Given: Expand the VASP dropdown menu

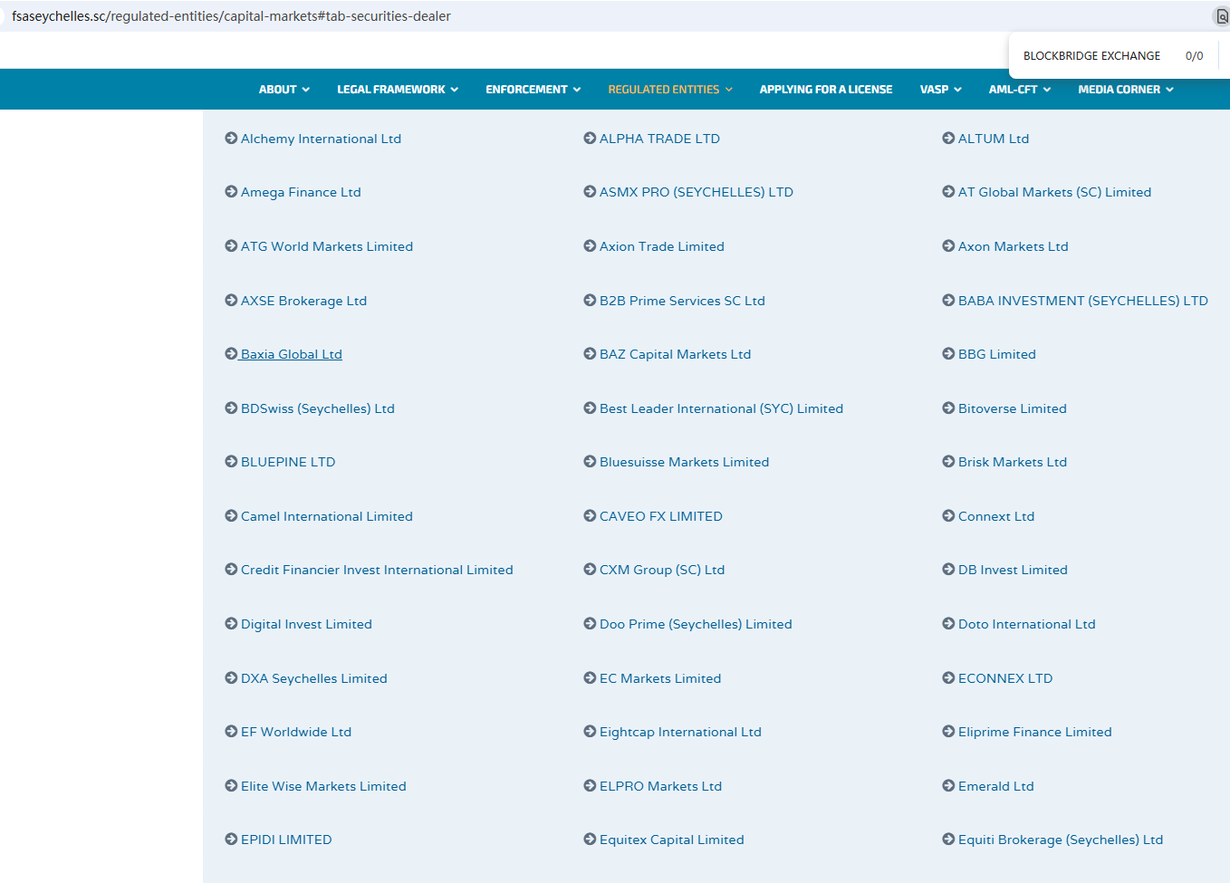Looking at the screenshot, I should pos(941,90).
